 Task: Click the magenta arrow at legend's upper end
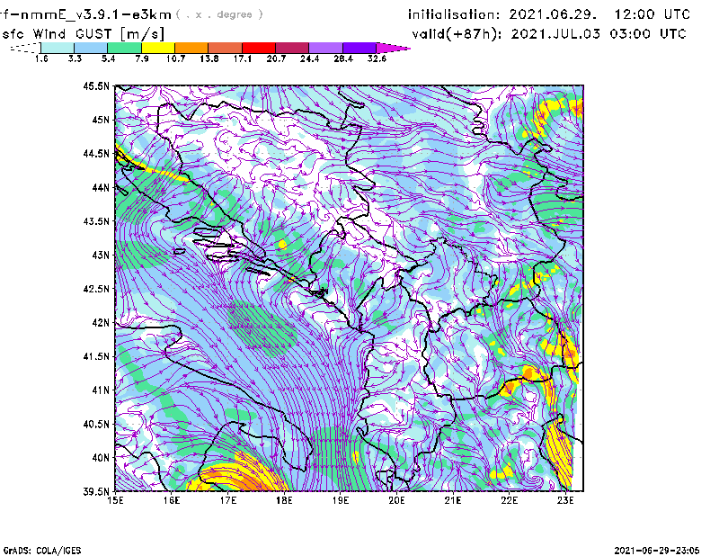[x=393, y=48]
